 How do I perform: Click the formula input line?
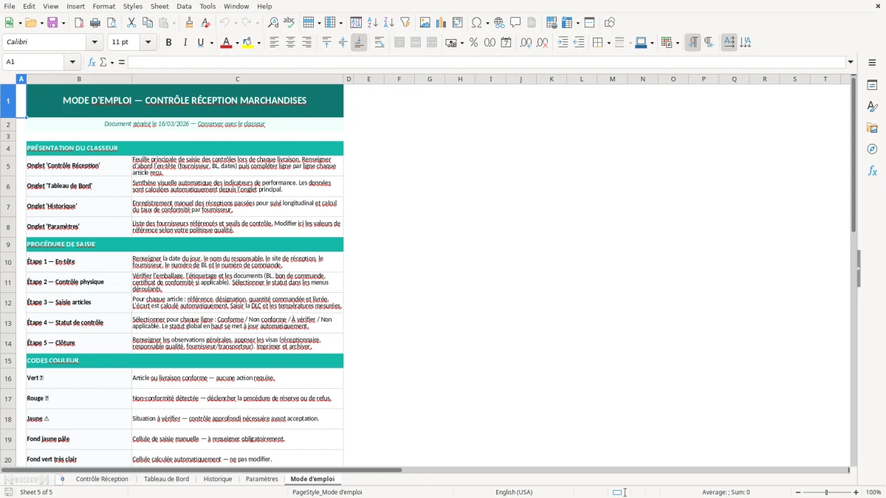tap(487, 62)
